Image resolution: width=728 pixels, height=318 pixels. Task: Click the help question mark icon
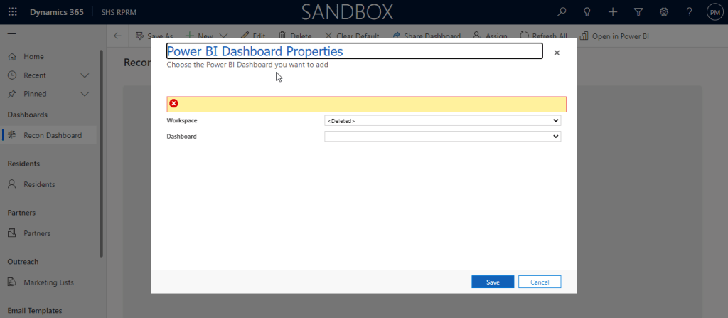pos(689,12)
